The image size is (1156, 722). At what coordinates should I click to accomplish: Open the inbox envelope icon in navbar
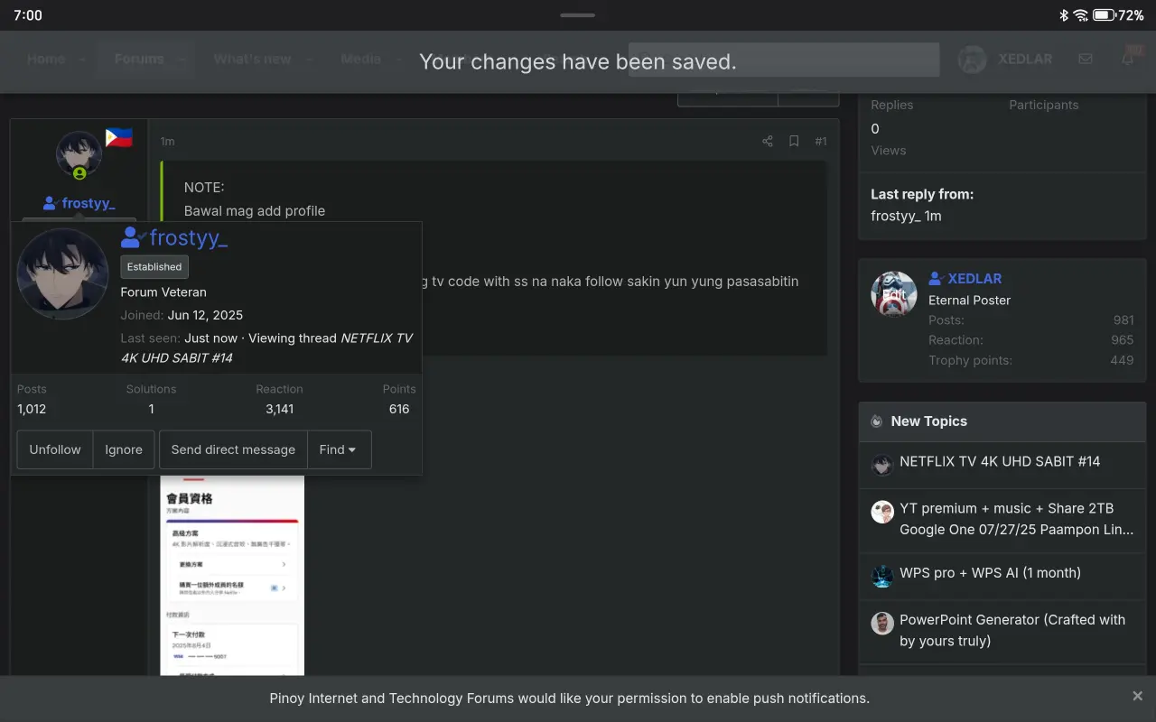(x=1086, y=59)
